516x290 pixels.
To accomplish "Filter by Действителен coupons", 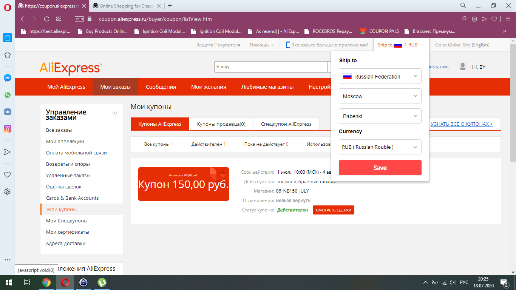I will click(209, 144).
